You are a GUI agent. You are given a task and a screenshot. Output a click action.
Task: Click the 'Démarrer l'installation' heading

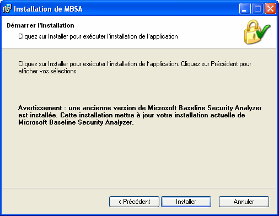(x=40, y=25)
